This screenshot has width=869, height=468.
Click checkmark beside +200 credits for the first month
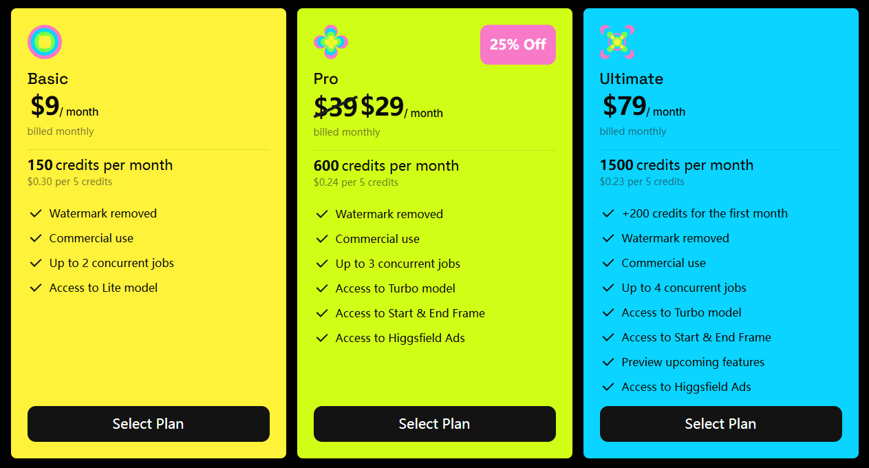[x=608, y=213]
